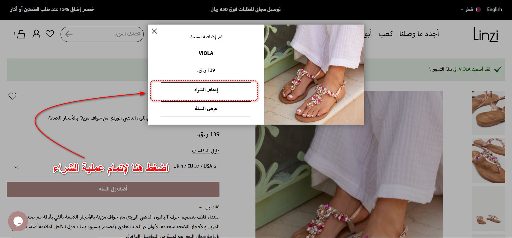Expand the Qatar country selector
This screenshot has width=512, height=238.
[x=467, y=9]
